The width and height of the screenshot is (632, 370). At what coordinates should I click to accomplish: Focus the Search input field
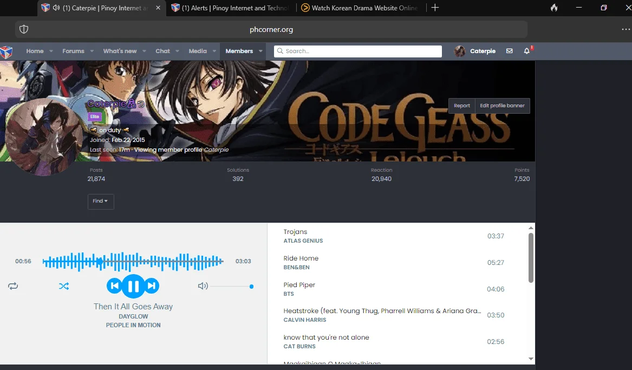tap(358, 51)
